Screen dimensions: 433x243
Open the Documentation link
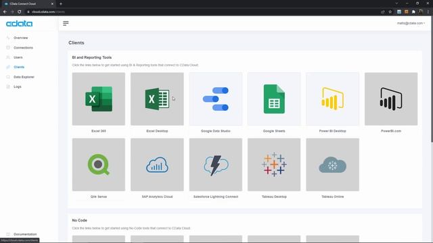pos(25,234)
